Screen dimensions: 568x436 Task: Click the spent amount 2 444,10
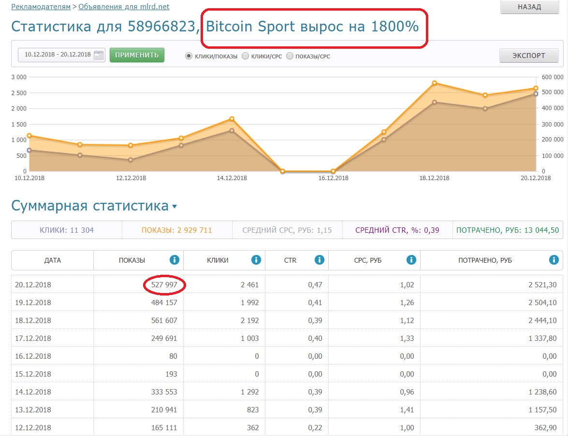[543, 320]
